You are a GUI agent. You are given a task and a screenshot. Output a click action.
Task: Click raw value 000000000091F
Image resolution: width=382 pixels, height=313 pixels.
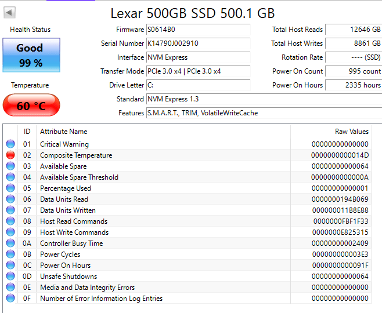(x=340, y=265)
